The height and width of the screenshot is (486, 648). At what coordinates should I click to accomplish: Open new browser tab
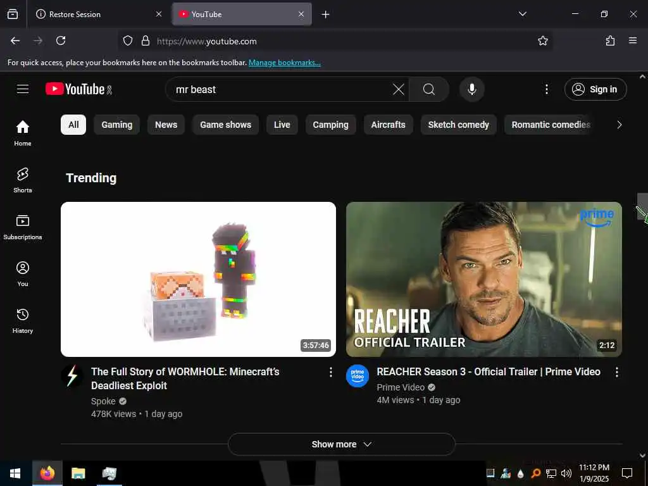pyautogui.click(x=326, y=15)
